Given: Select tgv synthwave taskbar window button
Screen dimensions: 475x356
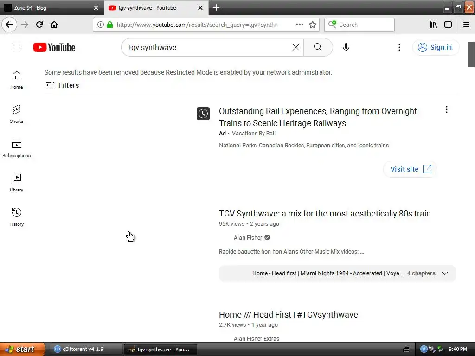Looking at the screenshot, I should tap(160, 350).
